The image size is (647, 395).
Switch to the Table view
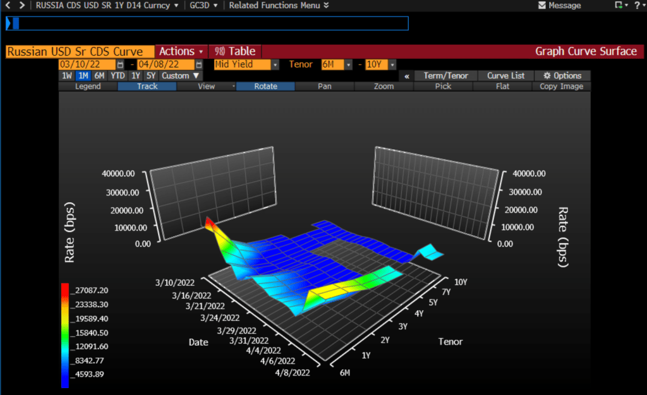[x=235, y=51]
